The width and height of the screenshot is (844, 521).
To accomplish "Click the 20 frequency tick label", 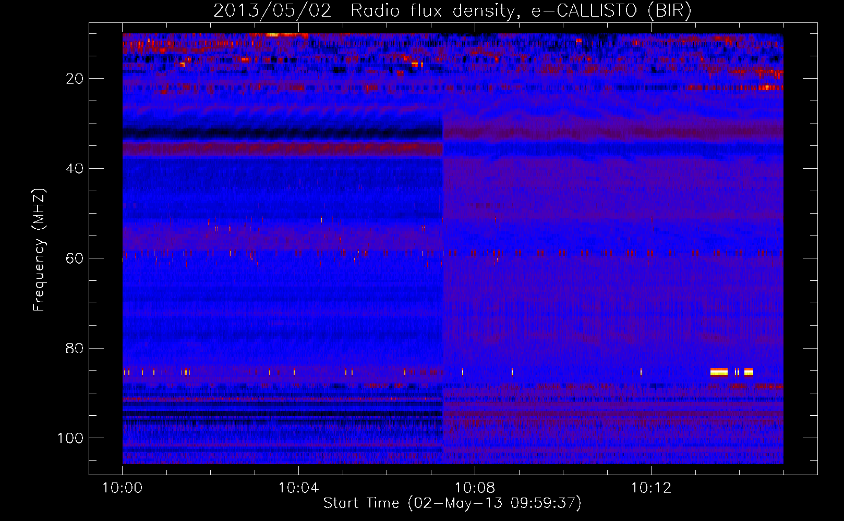I will (75, 79).
